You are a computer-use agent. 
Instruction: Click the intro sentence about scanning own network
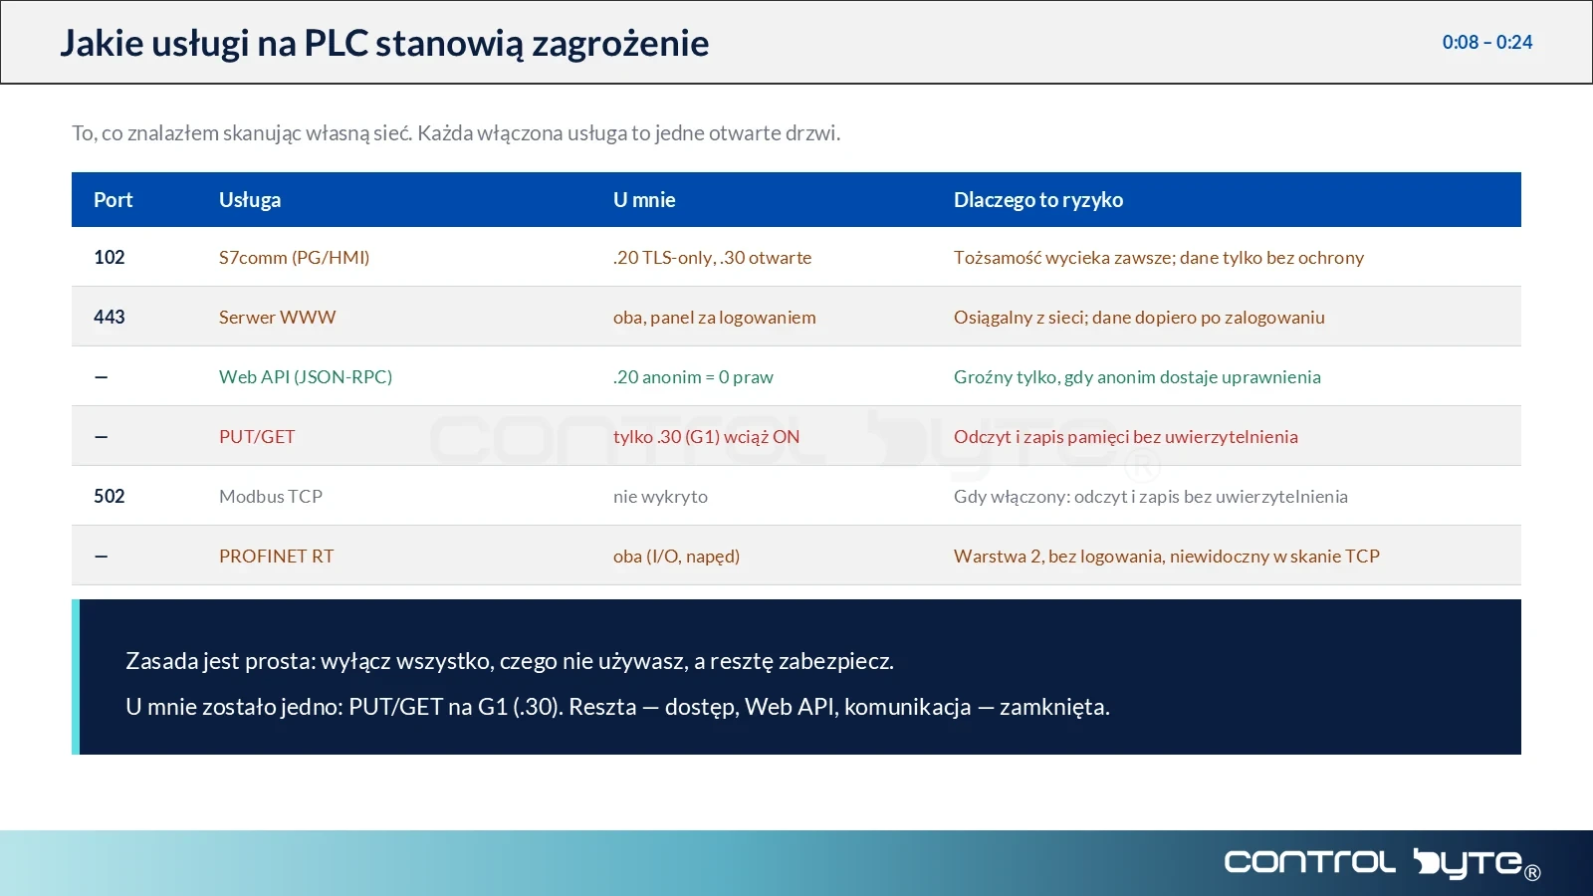(456, 133)
